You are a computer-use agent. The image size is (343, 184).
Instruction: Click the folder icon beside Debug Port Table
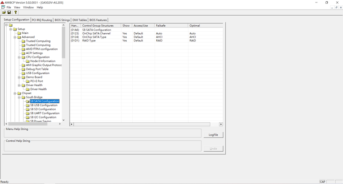click(23, 69)
